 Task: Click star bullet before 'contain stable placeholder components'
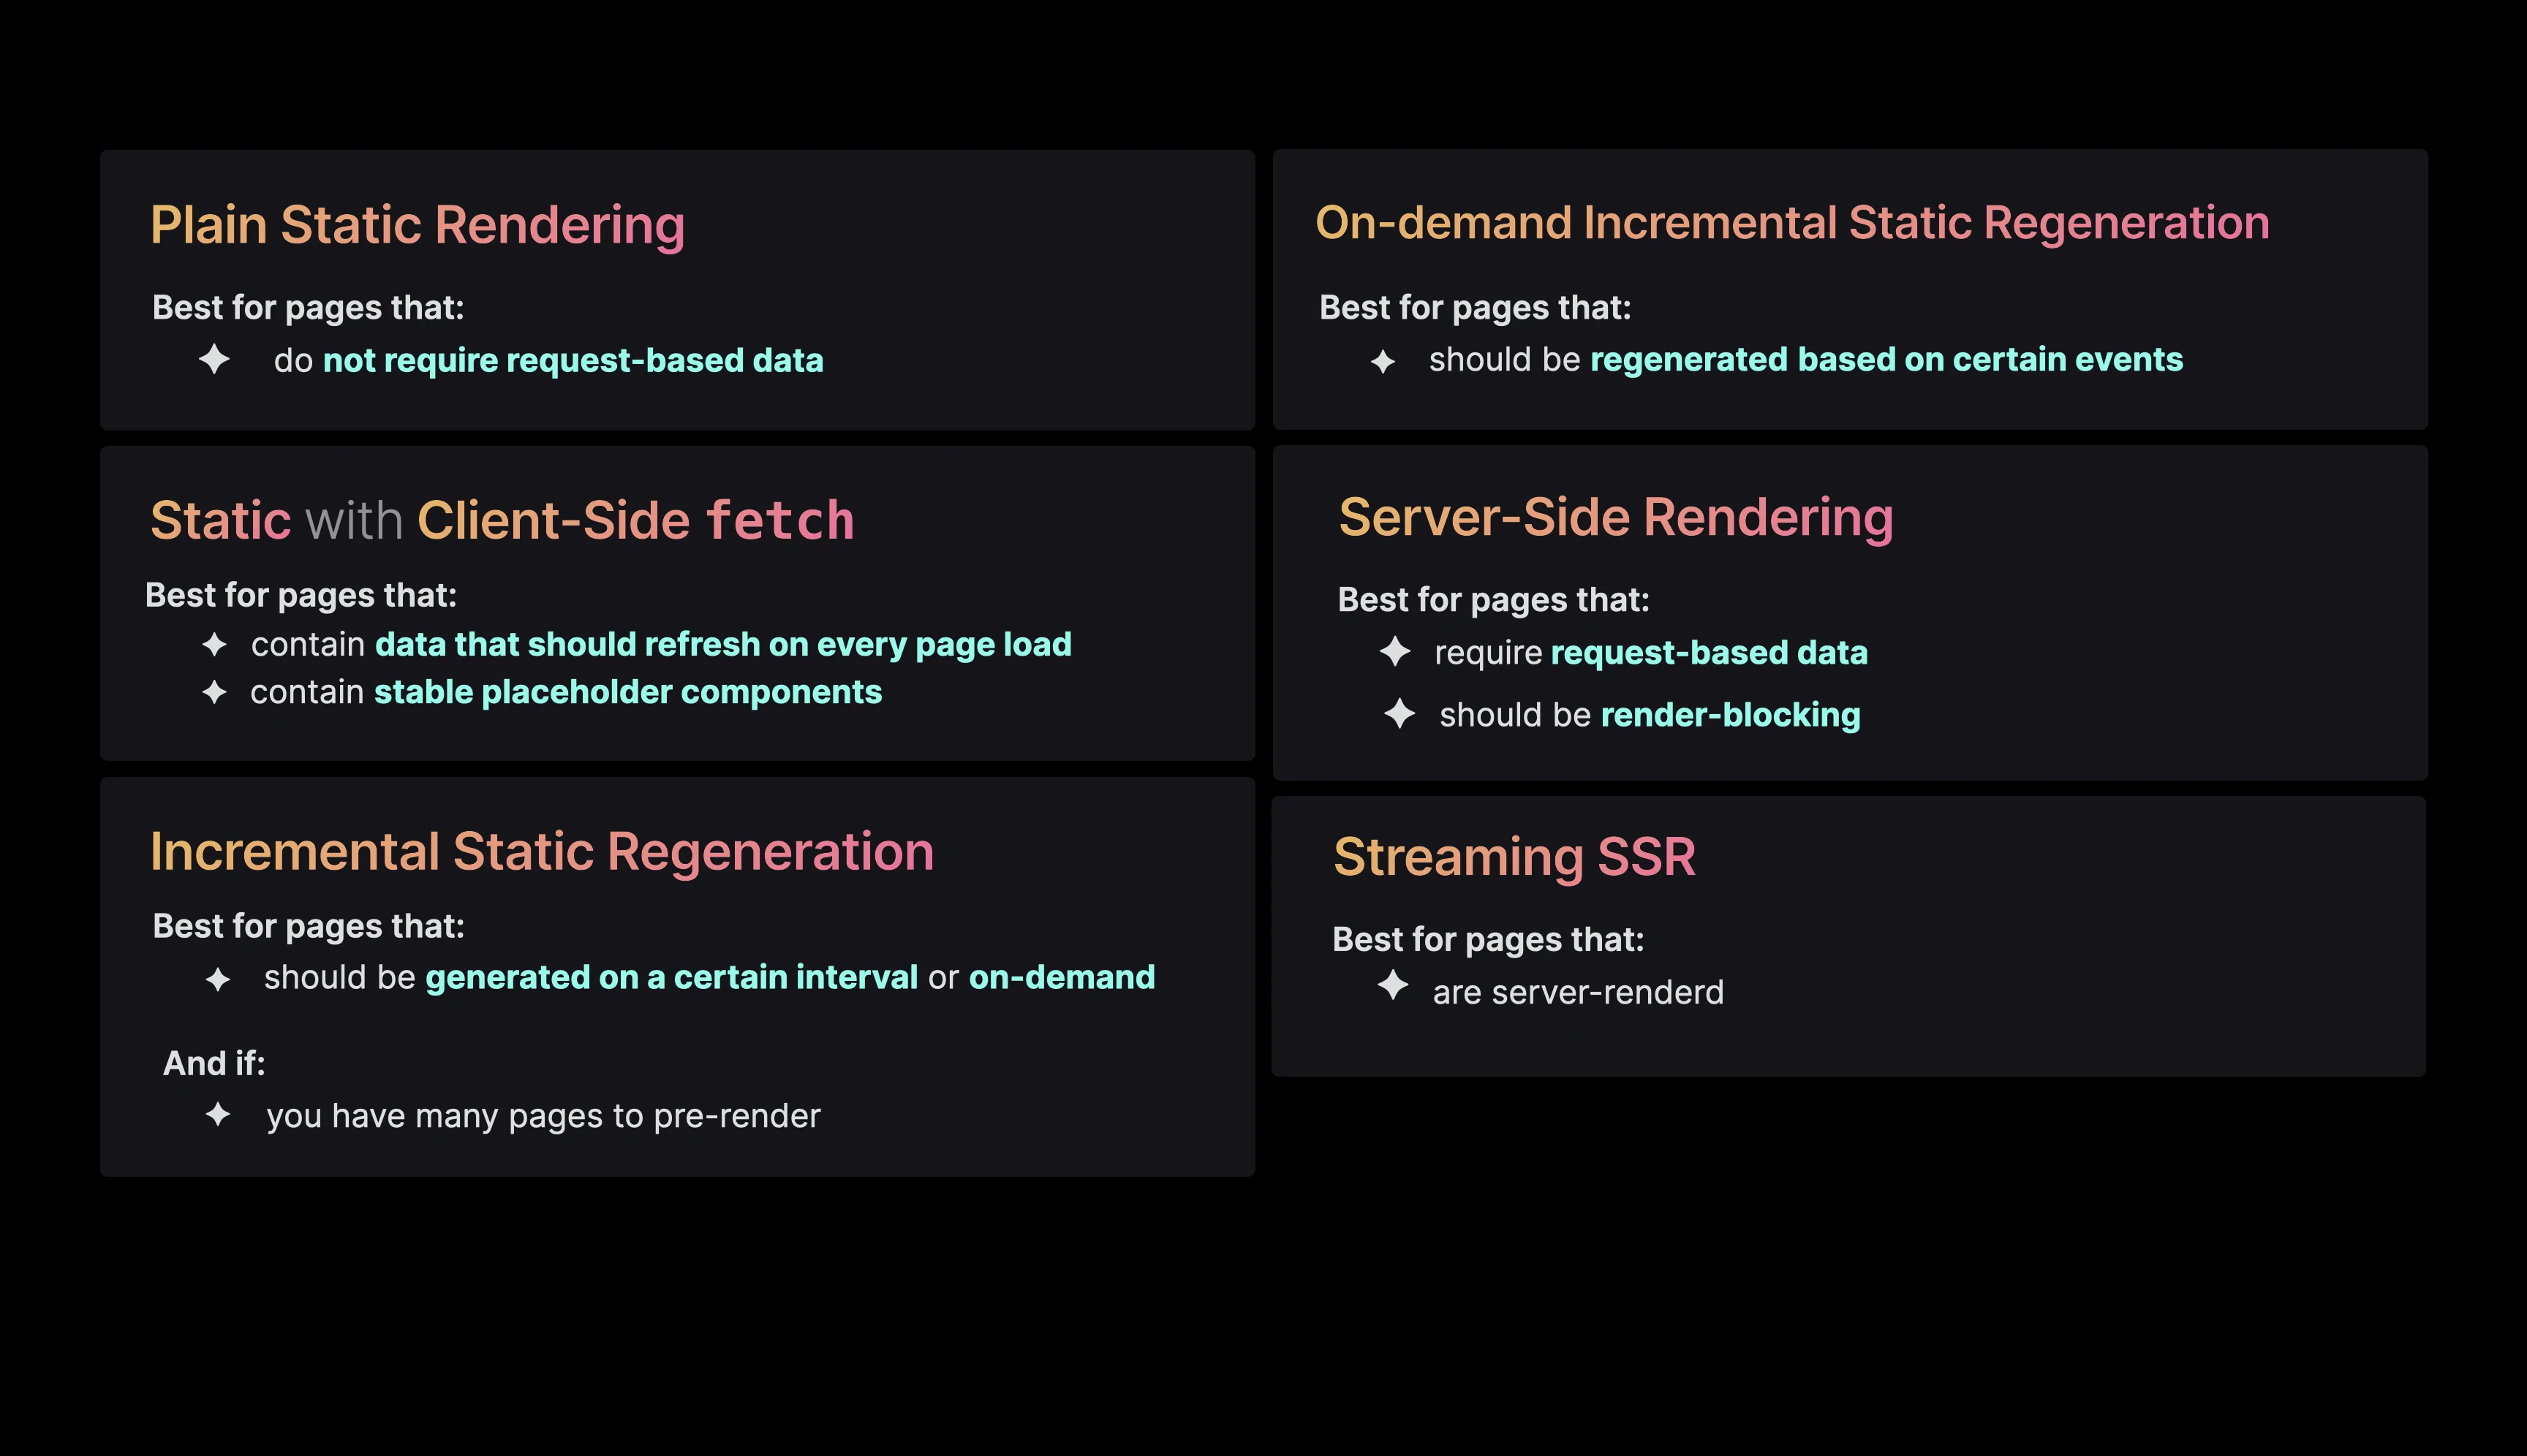pyautogui.click(x=214, y=692)
